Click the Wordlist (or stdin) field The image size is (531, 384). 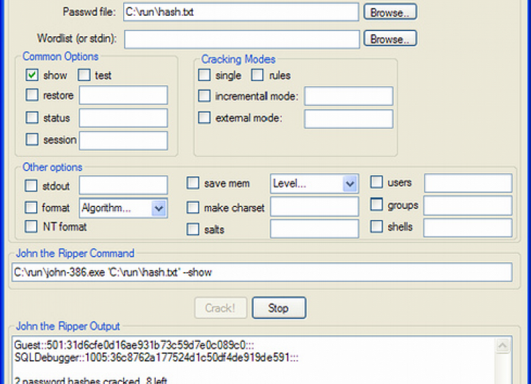(x=242, y=39)
